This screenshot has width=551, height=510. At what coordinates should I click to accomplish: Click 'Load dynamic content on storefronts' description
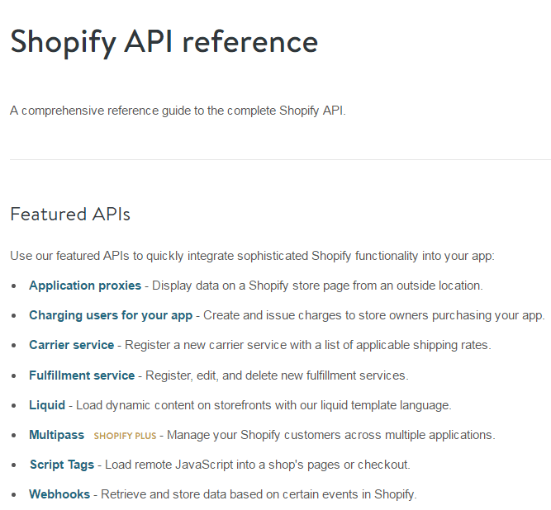[x=264, y=405]
